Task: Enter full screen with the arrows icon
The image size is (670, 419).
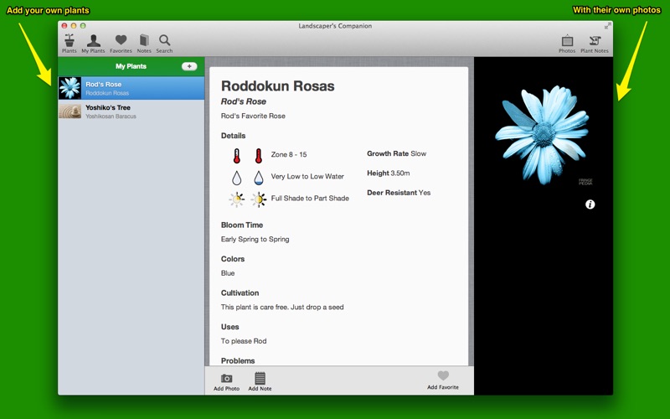Action: (607, 26)
